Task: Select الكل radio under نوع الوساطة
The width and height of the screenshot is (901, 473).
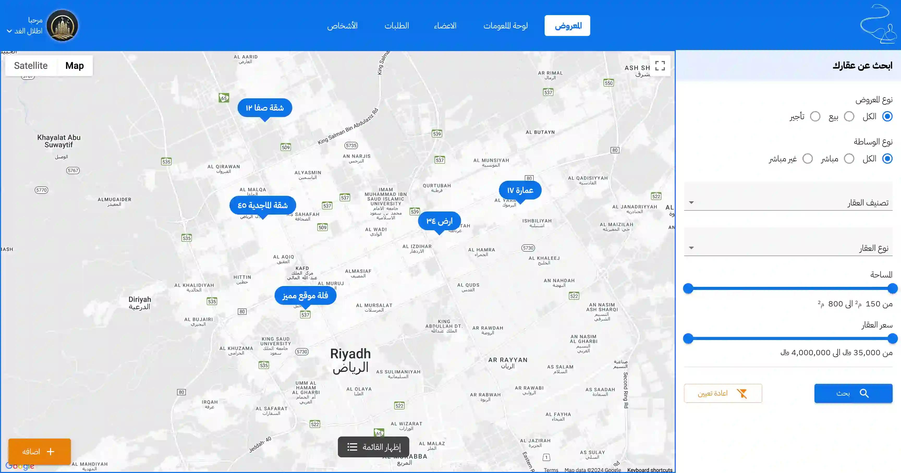Action: point(887,159)
